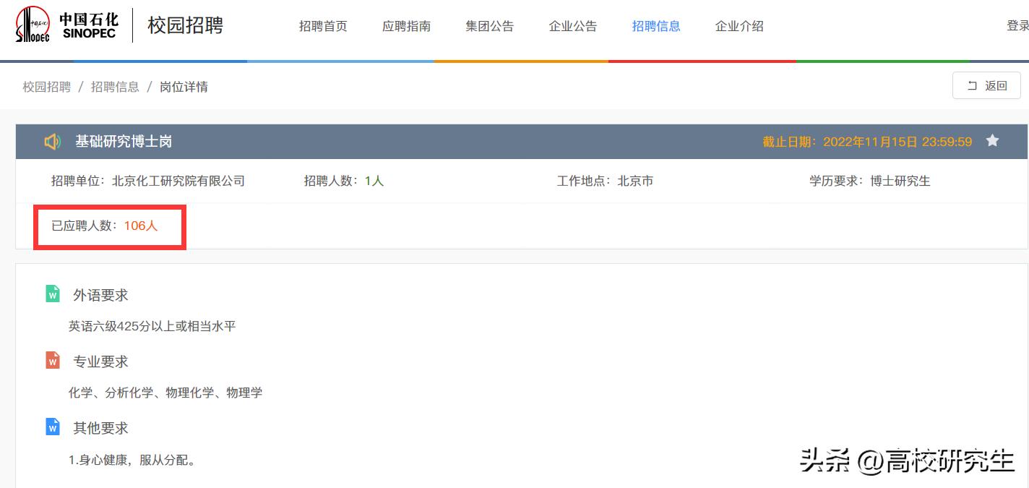Click 岗位详情 breadcrumb text
Screen dimensions: 1029x488
tap(184, 87)
